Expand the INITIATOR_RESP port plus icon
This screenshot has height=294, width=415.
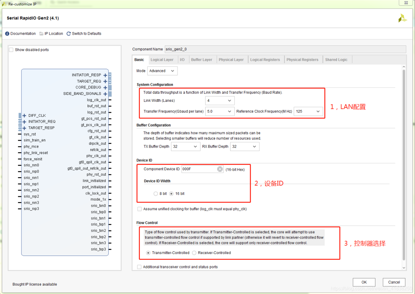tap(105, 75)
